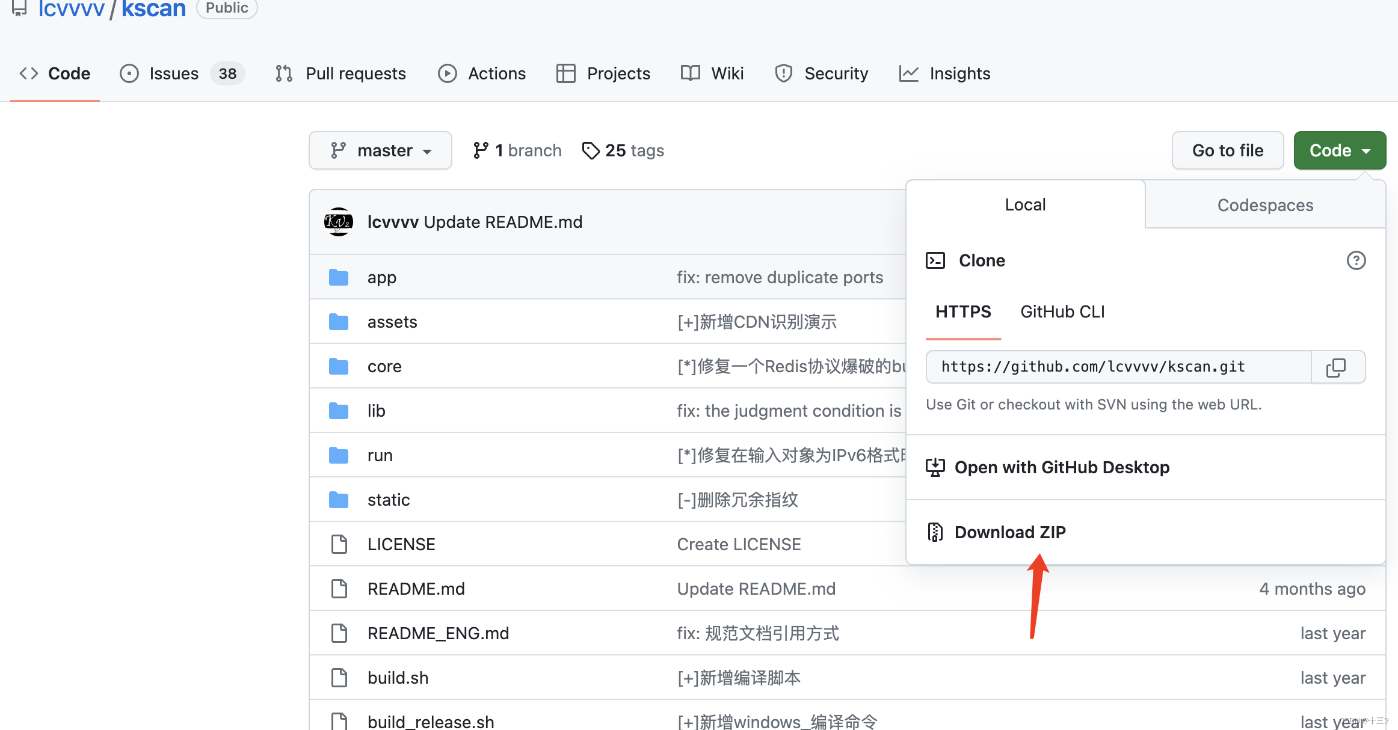Toggle to Local clone option
The image size is (1398, 730).
tap(1026, 205)
